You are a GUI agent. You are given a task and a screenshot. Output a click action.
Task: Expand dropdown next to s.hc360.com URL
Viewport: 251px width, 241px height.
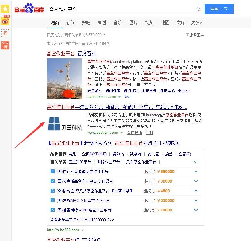(82, 230)
